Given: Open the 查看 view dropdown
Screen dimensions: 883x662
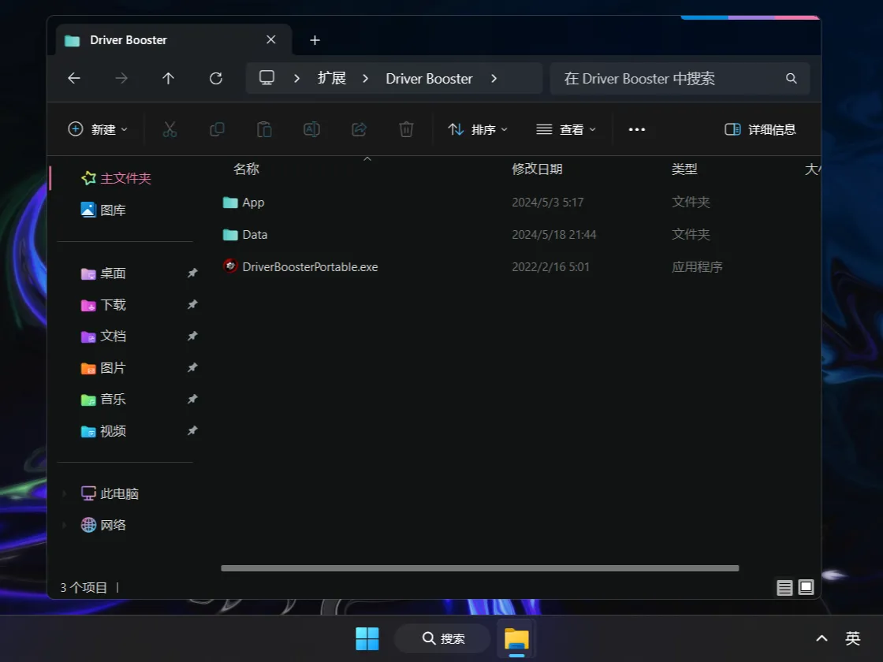Looking at the screenshot, I should pos(565,129).
